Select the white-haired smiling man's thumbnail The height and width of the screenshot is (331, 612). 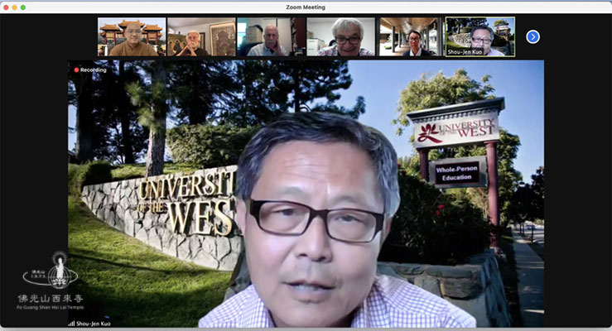click(340, 37)
